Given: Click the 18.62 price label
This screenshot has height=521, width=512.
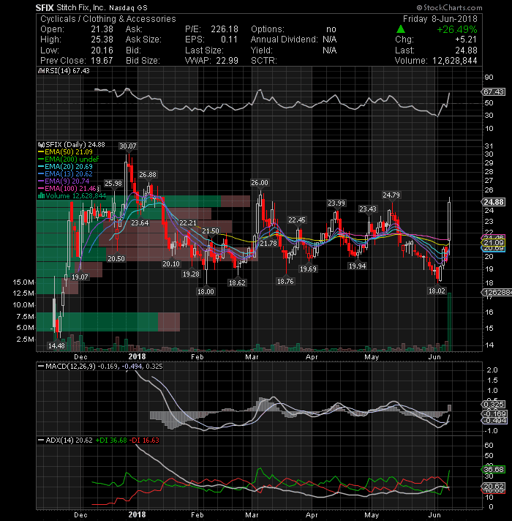Looking at the screenshot, I should coord(237,282).
